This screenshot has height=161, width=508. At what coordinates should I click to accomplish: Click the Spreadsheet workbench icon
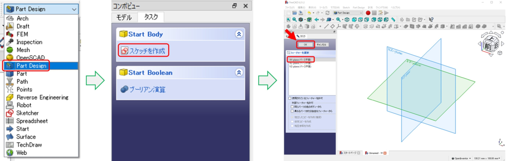10,121
